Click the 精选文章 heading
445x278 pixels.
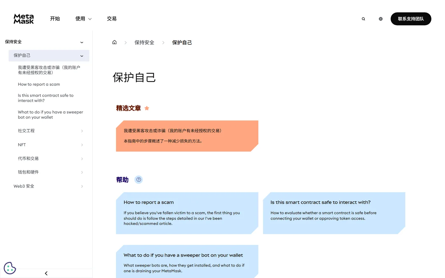pyautogui.click(x=128, y=108)
